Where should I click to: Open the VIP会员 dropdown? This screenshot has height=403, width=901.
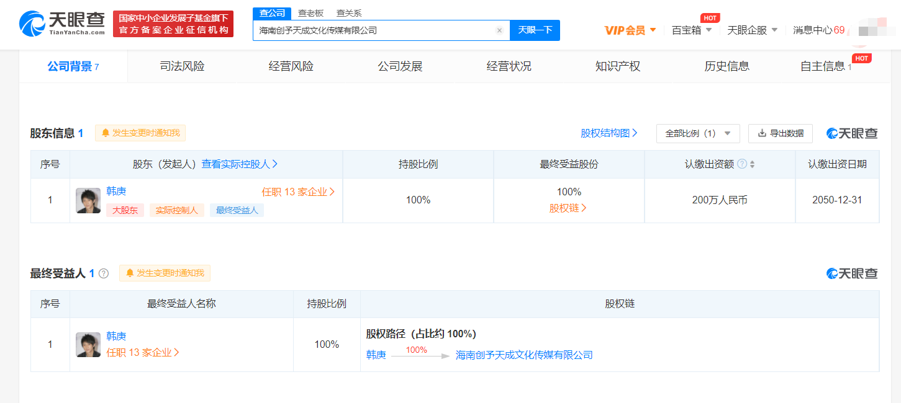coord(630,30)
